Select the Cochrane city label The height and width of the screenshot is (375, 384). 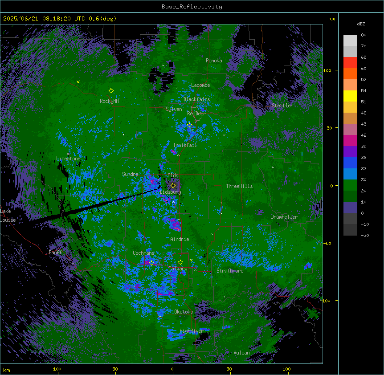point(143,253)
